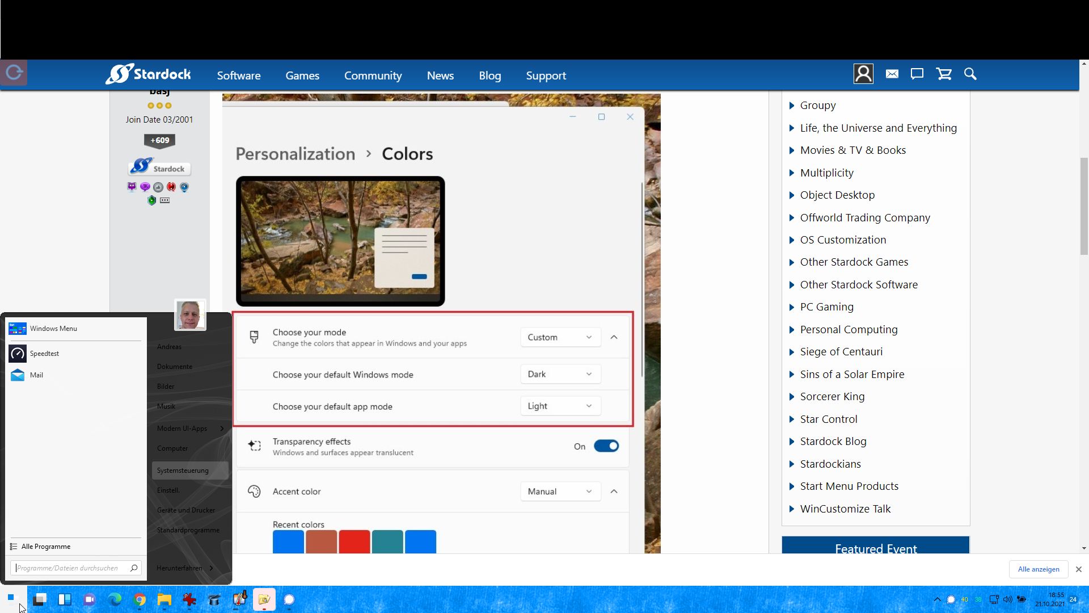Go to the Blog section
The width and height of the screenshot is (1089, 613).
click(489, 75)
